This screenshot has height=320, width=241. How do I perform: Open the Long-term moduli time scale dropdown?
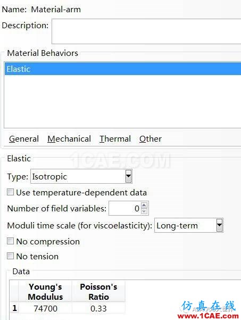(189, 226)
